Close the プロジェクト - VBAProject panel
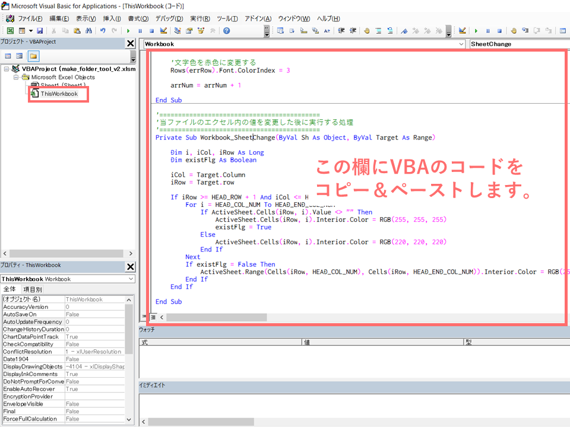 [x=131, y=43]
